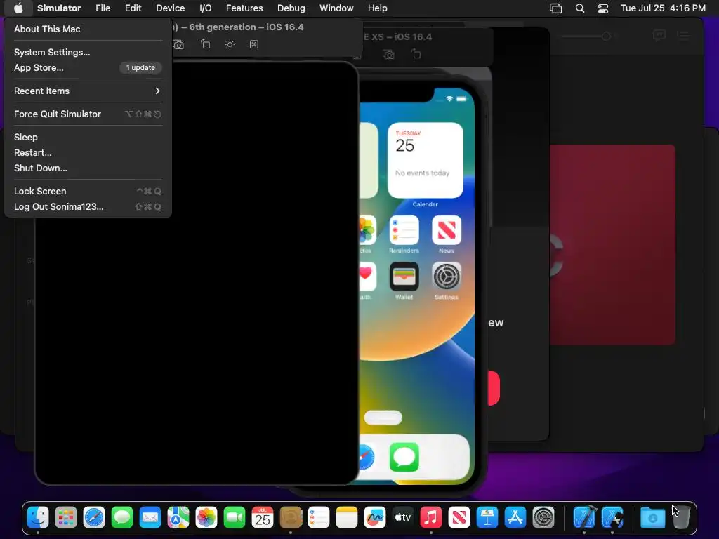This screenshot has height=539, width=719.
Task: Open the Debug menu
Action: click(291, 8)
